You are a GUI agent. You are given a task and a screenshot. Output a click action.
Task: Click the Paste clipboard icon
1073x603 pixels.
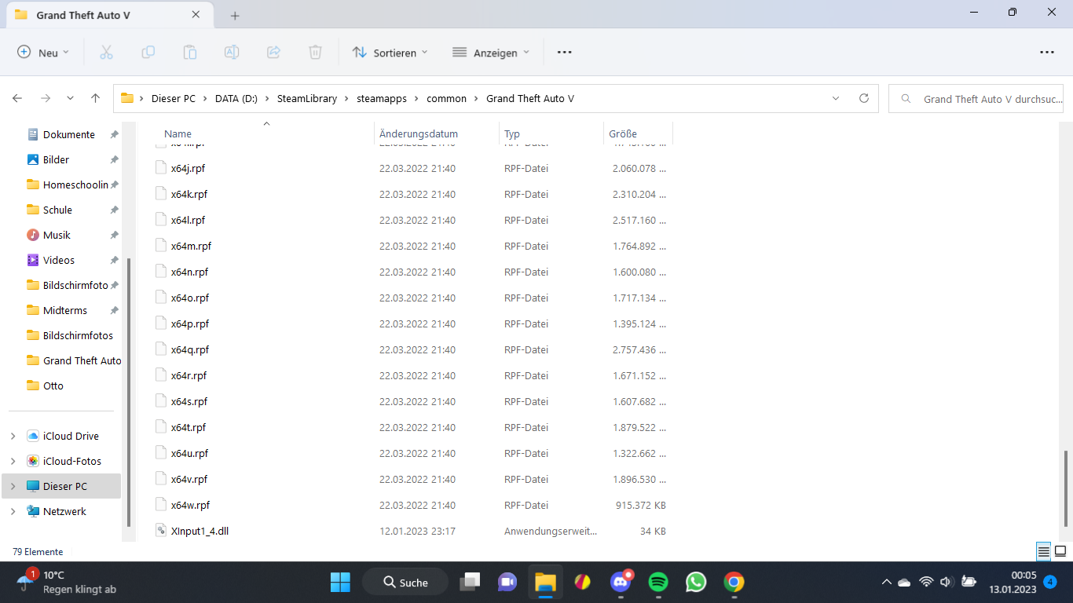click(189, 53)
